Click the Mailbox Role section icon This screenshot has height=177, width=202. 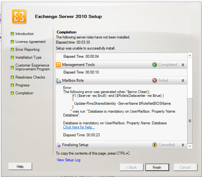58,80
